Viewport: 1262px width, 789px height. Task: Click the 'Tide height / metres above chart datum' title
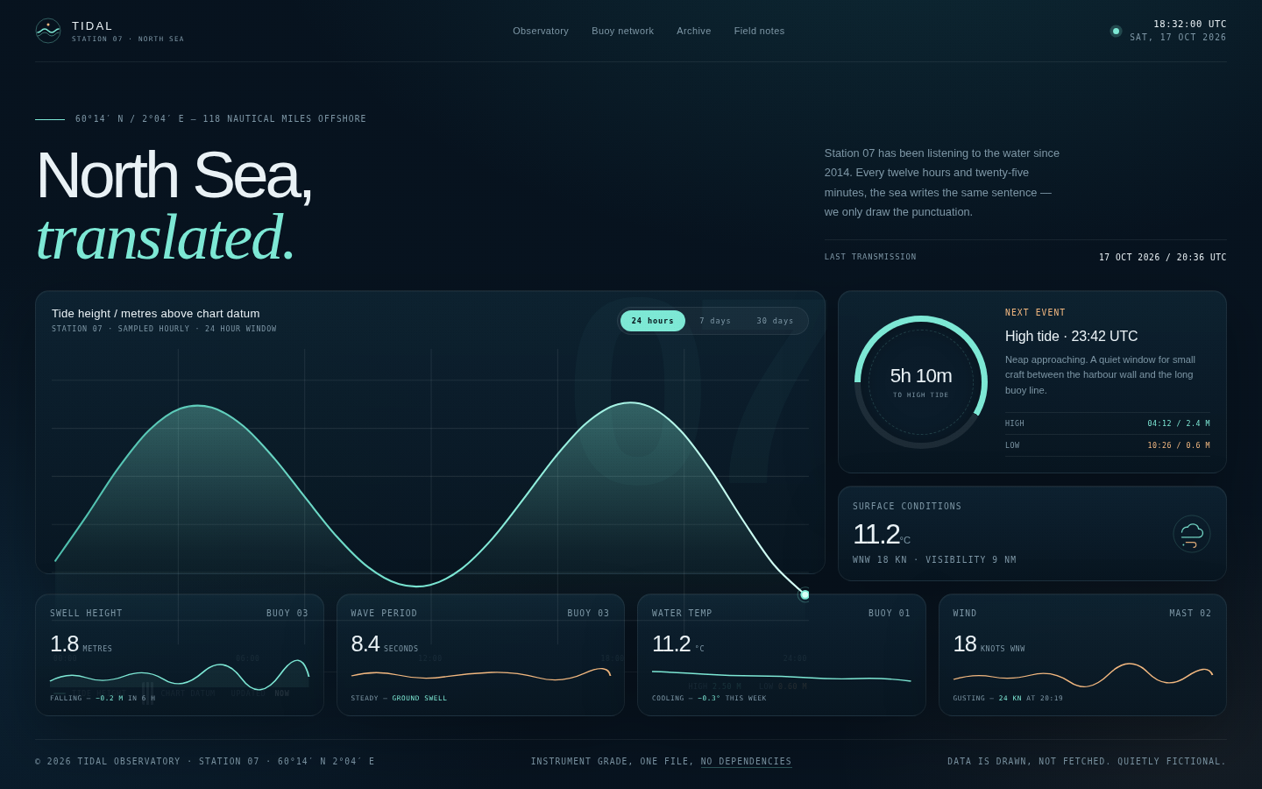[x=156, y=314]
